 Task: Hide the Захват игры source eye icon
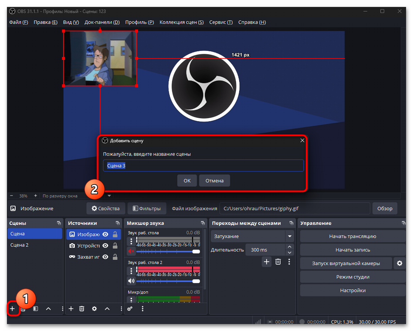click(105, 257)
